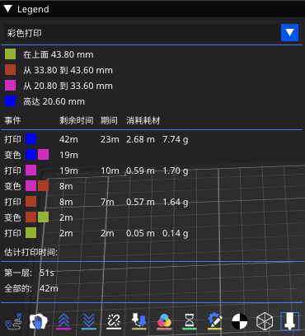Open the 彩色打印 view-type dropdown arrow
This screenshot has width=305, height=336.
tap(289, 33)
